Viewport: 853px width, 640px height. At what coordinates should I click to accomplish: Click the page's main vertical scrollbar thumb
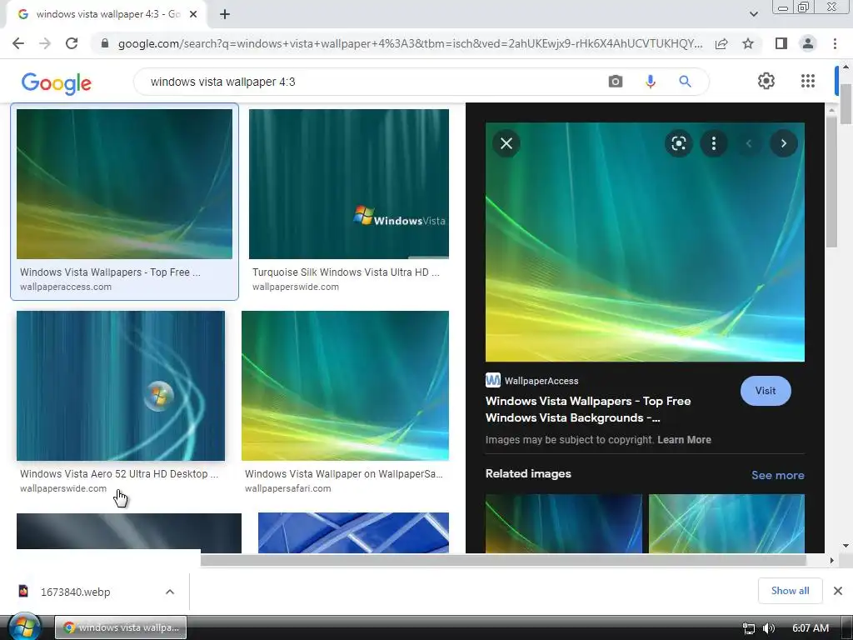tap(846, 104)
